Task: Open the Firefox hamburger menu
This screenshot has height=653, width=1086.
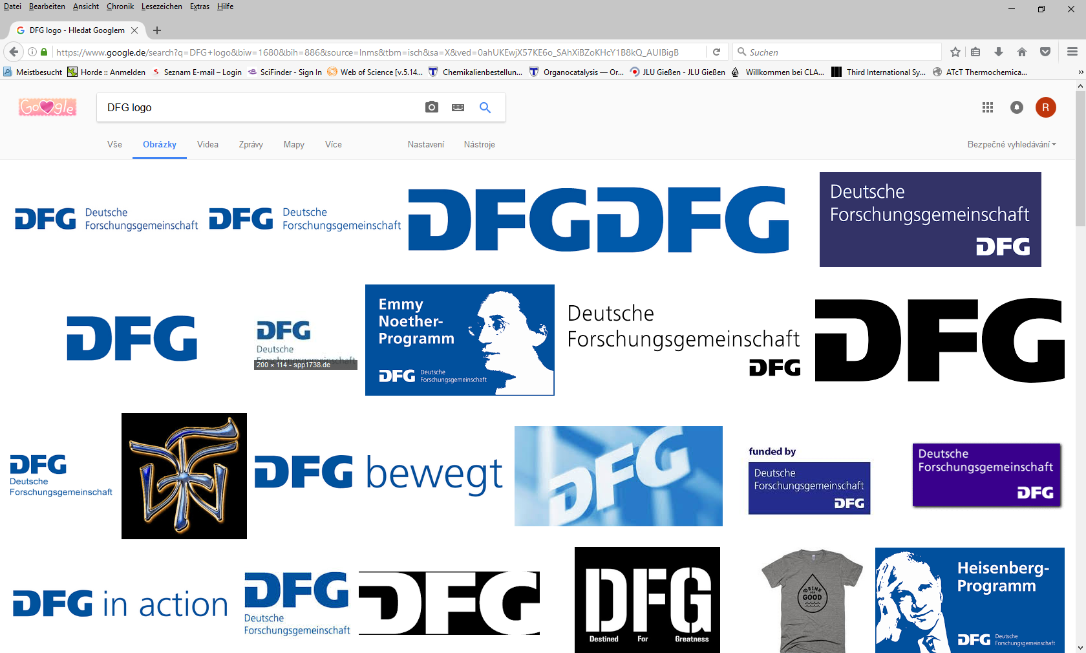Action: click(1072, 52)
